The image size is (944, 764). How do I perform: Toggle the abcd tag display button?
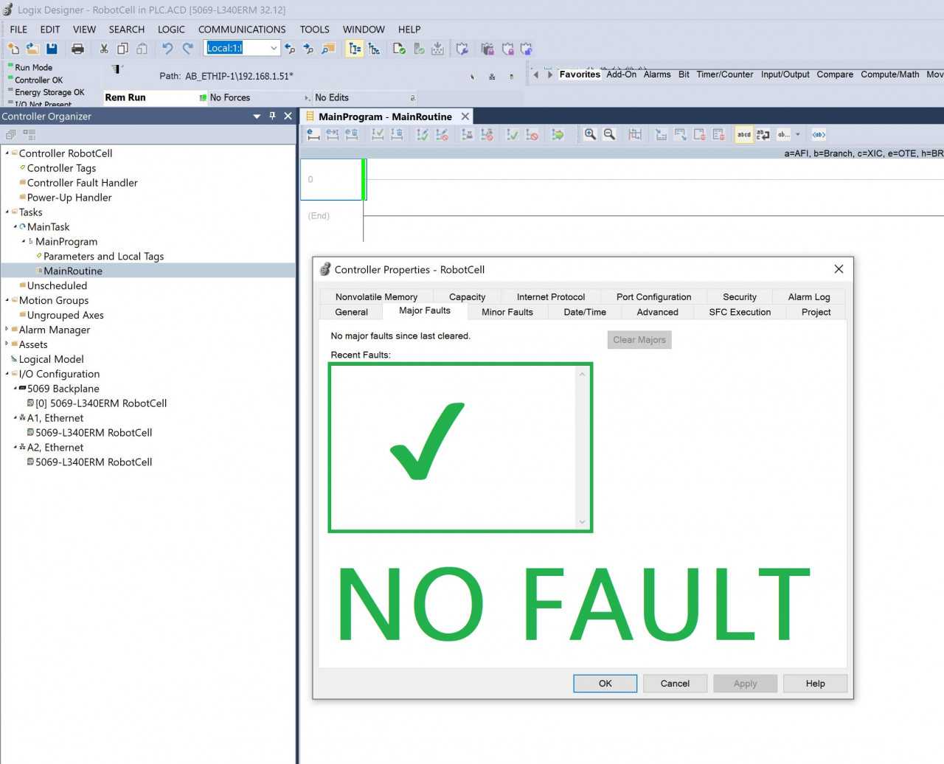pos(744,134)
